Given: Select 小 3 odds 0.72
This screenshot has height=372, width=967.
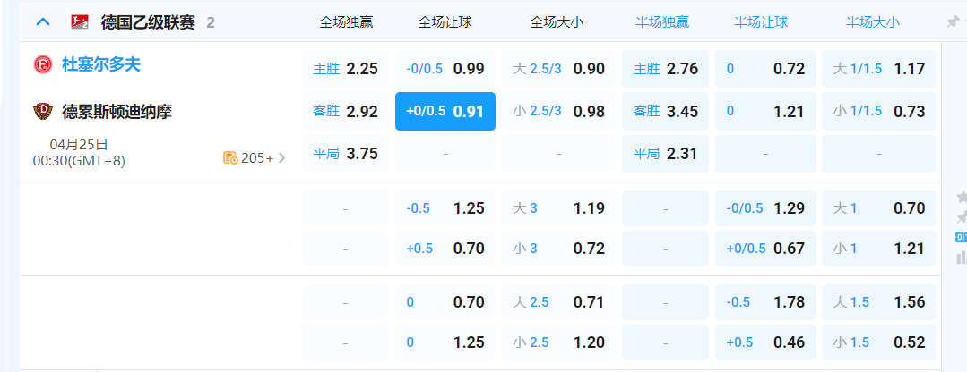Looking at the screenshot, I should click(558, 249).
